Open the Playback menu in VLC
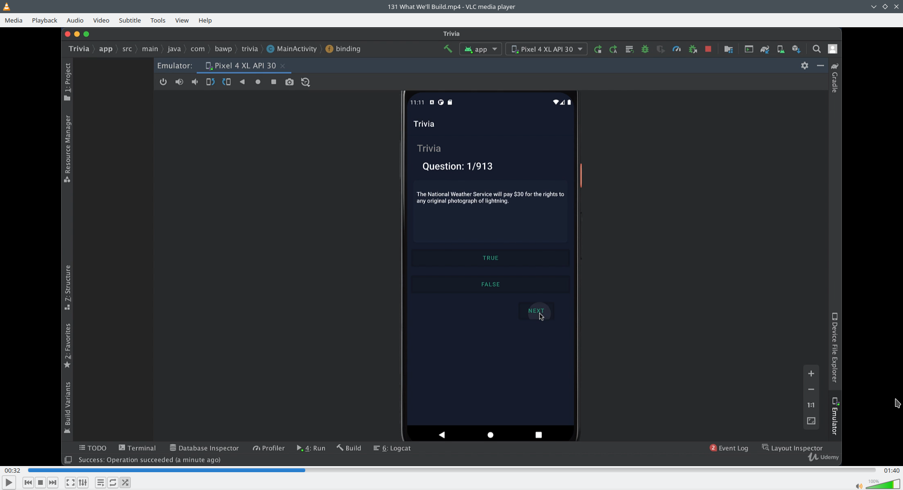903x490 pixels. pyautogui.click(x=44, y=20)
